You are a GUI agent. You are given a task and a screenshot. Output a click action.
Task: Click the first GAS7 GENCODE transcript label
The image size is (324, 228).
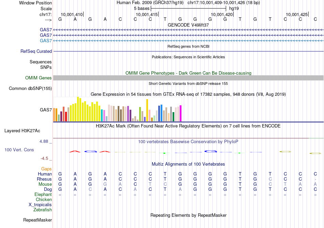pyautogui.click(x=46, y=30)
